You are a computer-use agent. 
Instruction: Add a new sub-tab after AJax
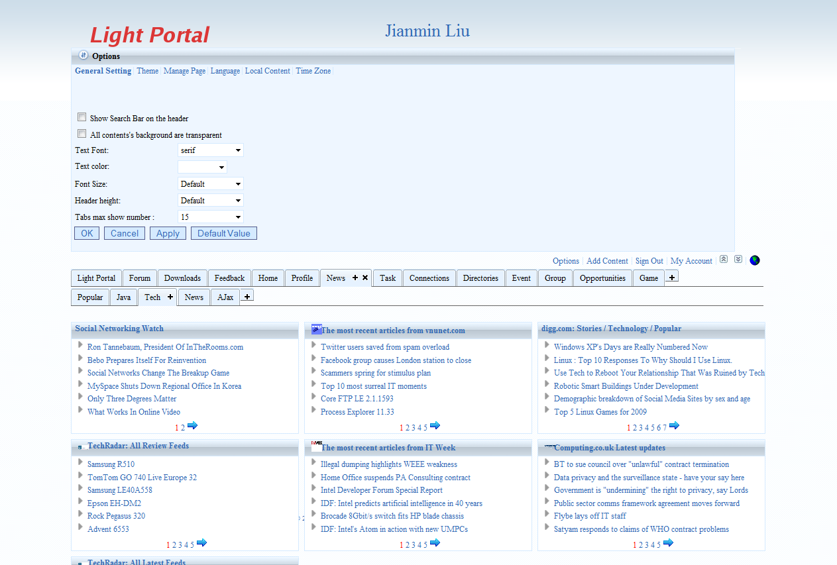pos(247,296)
